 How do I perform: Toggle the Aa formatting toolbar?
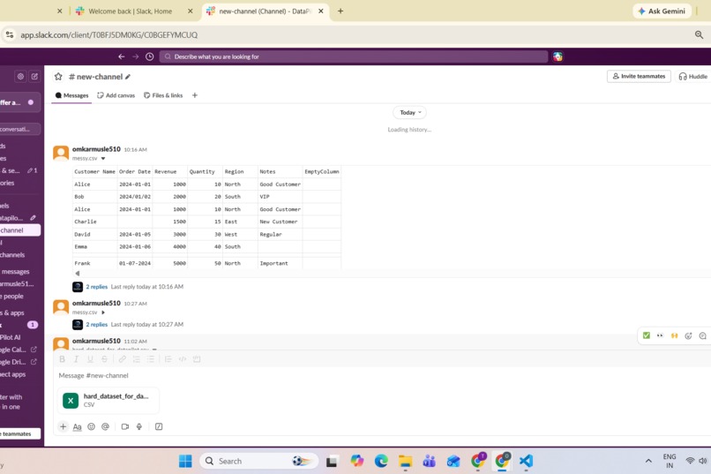point(77,427)
